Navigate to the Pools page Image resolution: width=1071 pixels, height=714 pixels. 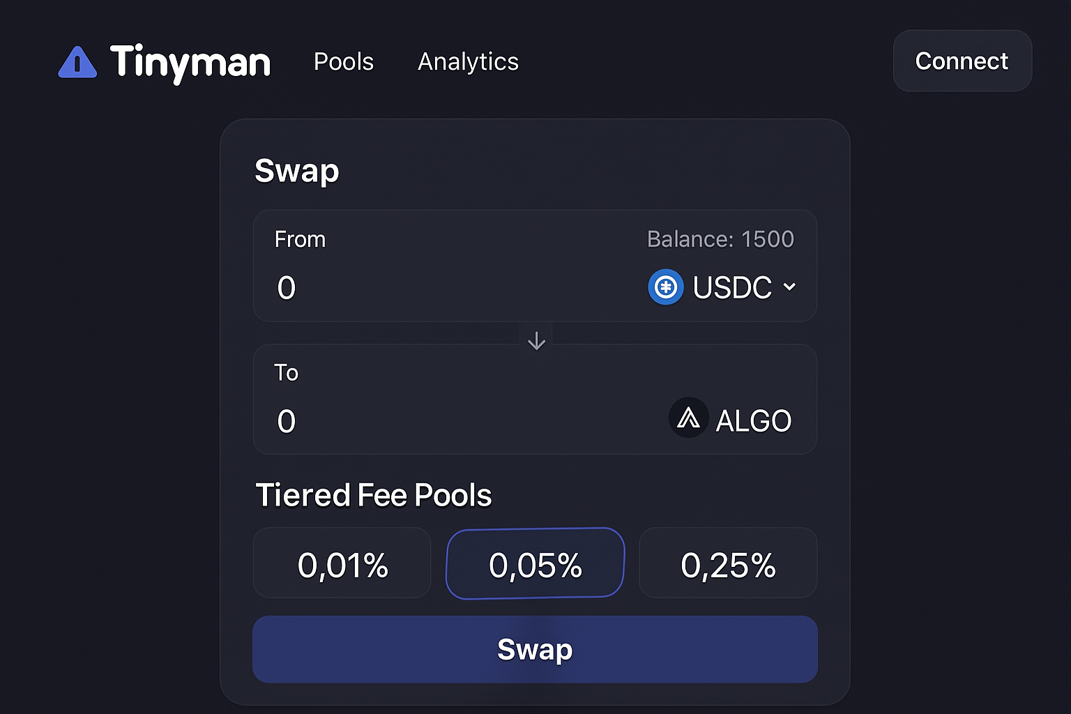(343, 62)
